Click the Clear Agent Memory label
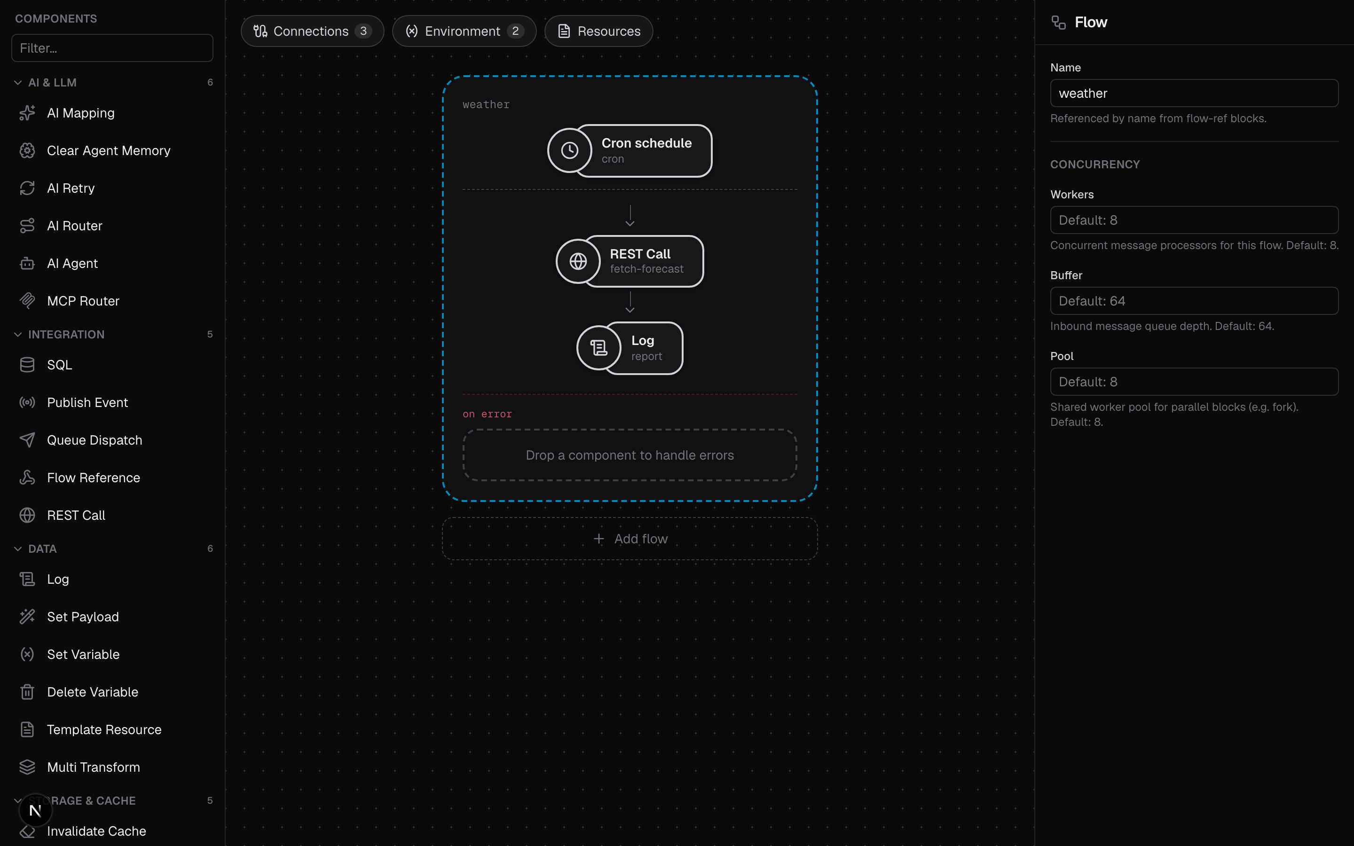 (x=109, y=150)
